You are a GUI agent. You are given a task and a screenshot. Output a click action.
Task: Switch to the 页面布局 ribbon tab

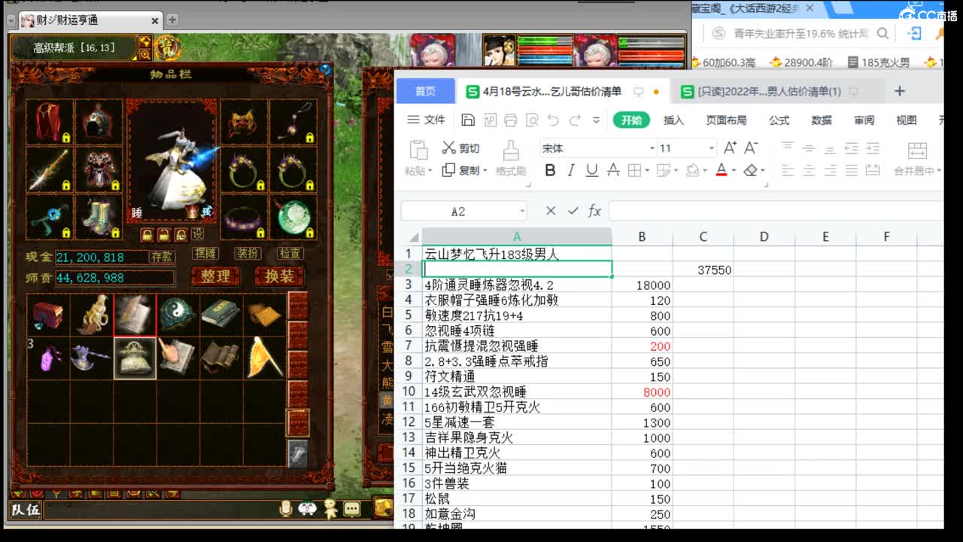[726, 120]
